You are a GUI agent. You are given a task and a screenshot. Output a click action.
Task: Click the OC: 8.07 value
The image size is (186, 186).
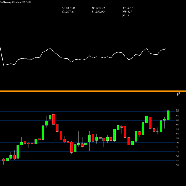click(127, 8)
